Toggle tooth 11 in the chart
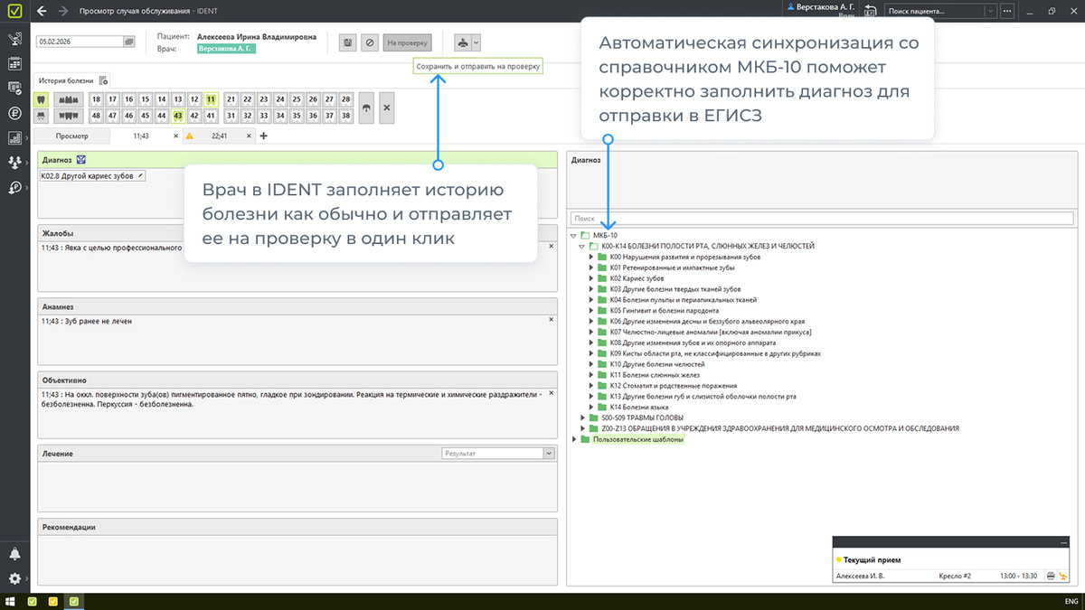1085x610 pixels. [211, 99]
